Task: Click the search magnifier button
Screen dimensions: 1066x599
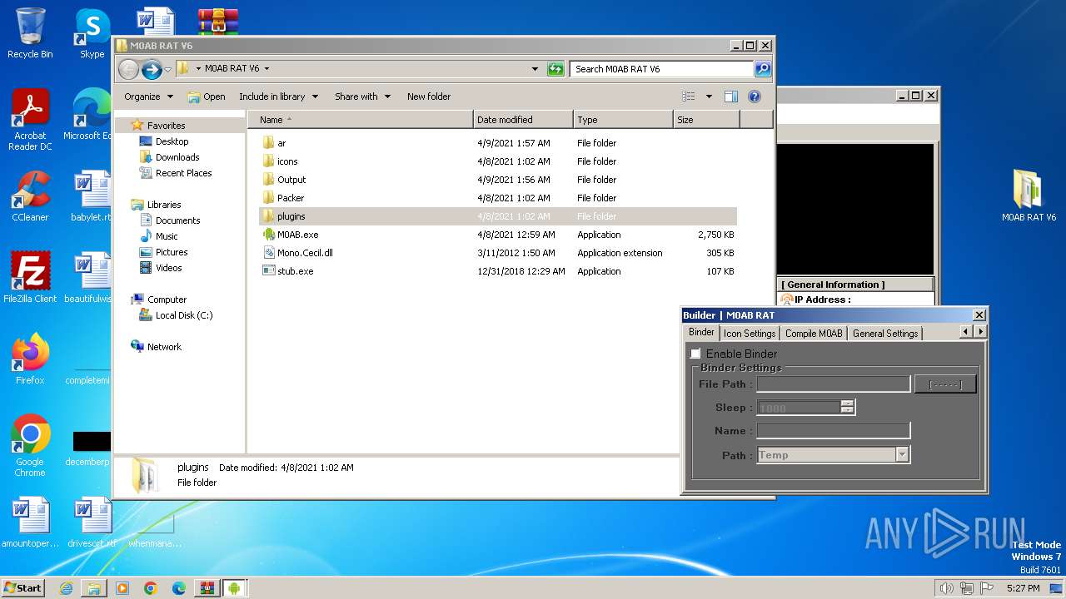Action: point(763,69)
